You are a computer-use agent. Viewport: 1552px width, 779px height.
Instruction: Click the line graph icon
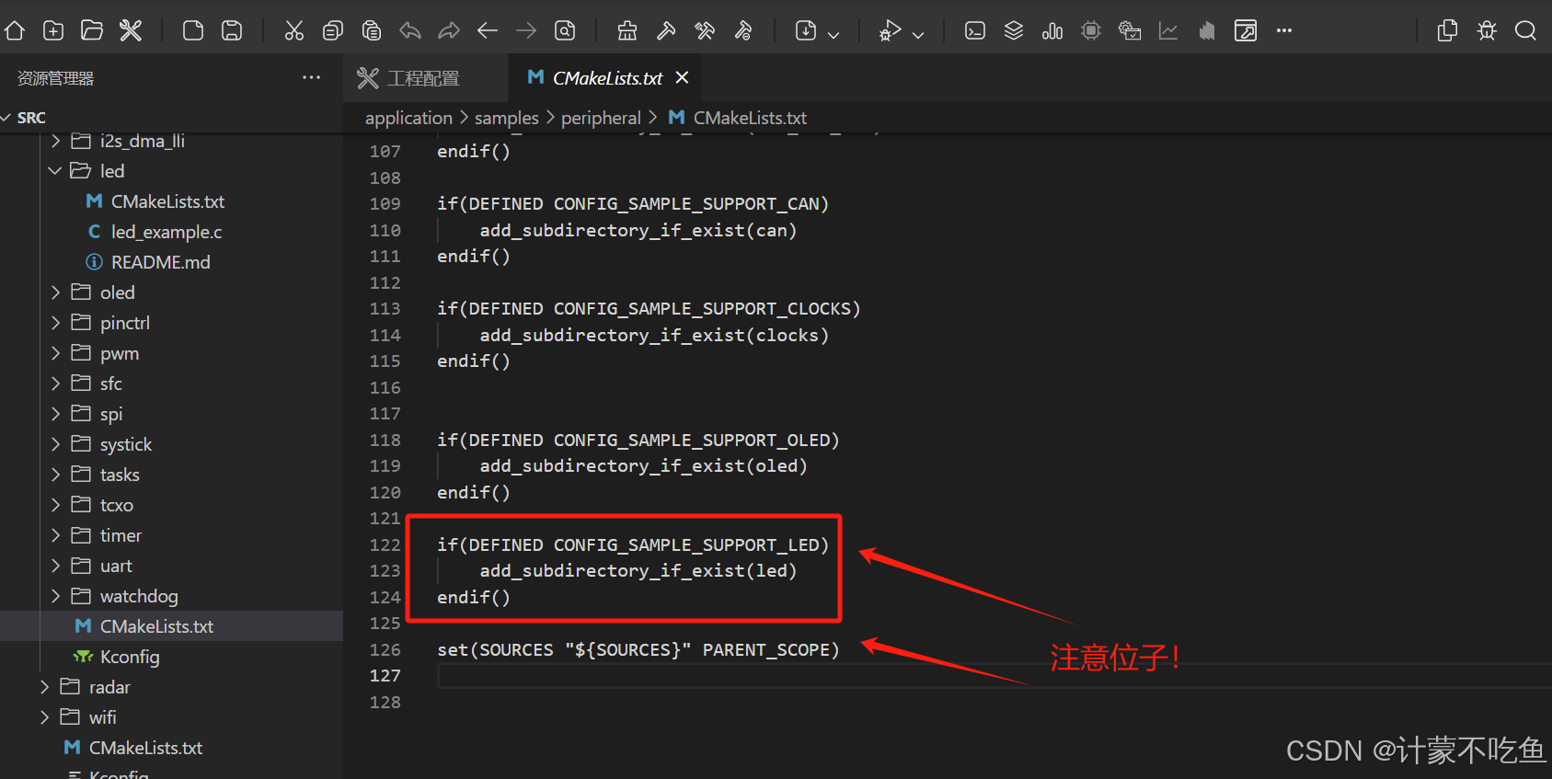point(1168,31)
